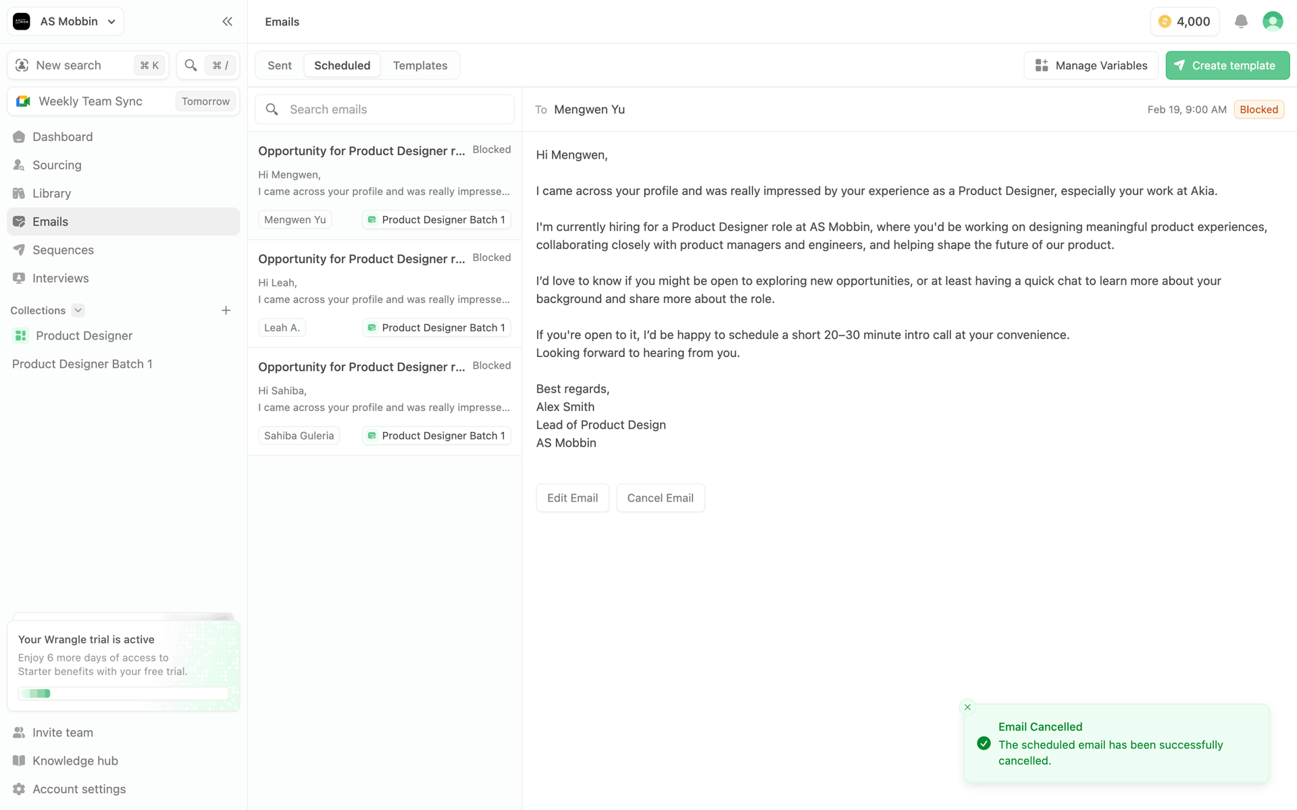Image resolution: width=1297 pixels, height=810 pixels.
Task: Click the 4,000 credits coin badge
Action: (1185, 22)
